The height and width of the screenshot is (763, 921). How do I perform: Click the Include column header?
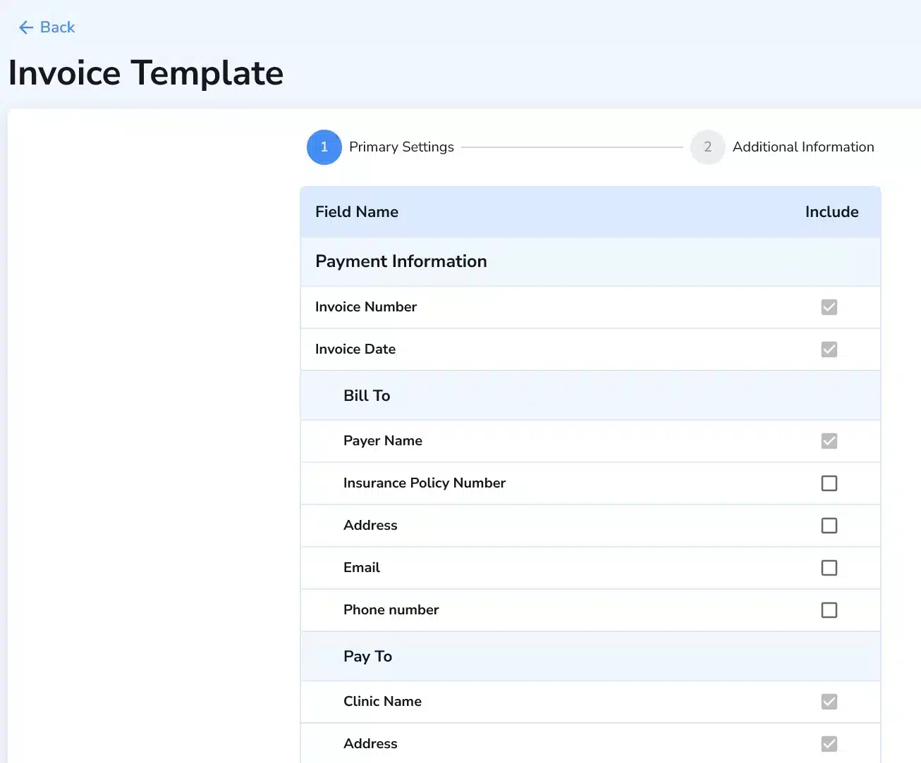point(832,211)
